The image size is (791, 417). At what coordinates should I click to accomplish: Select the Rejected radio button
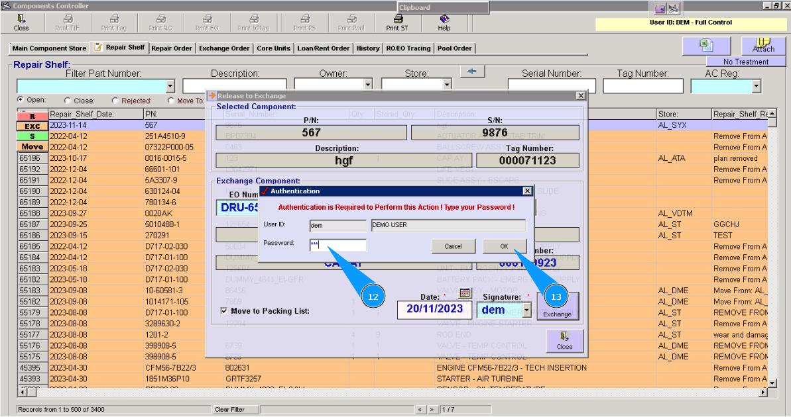[115, 101]
